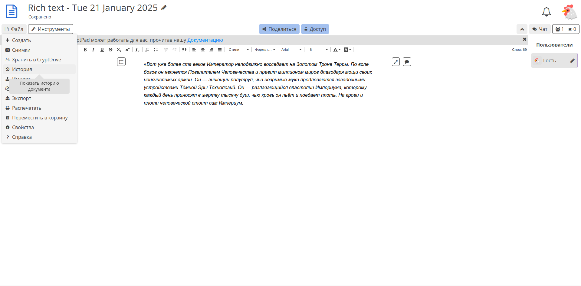Edit the Гость display name pencil
The width and height of the screenshot is (581, 286).
point(573,60)
